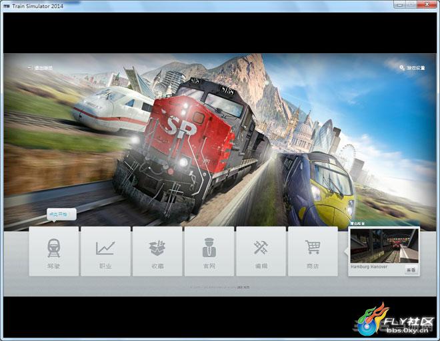Click the small link ending the copyright line

[243, 287]
